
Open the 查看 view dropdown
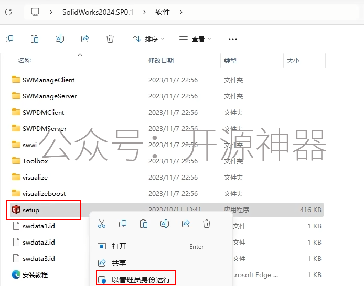tap(195, 39)
